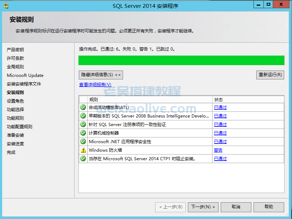The height and width of the screenshot is (219, 292).
Task: Open 已通过 link for 合成活动模板库(ATL)
Action: tap(220, 108)
